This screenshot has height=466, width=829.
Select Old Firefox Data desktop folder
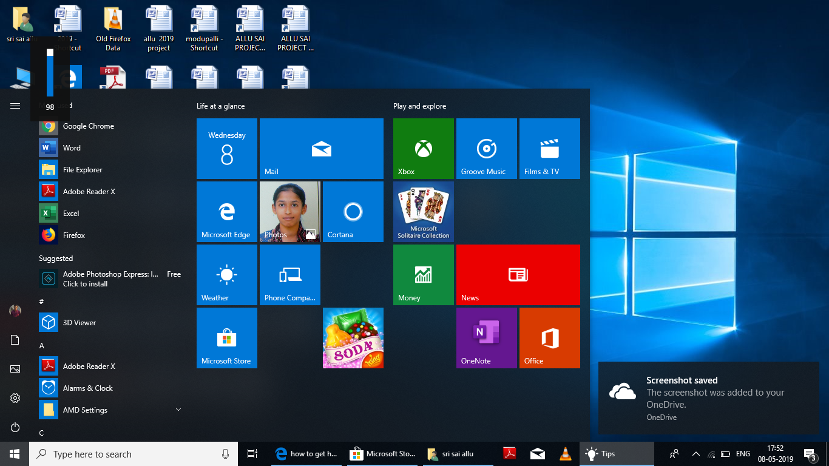[113, 29]
